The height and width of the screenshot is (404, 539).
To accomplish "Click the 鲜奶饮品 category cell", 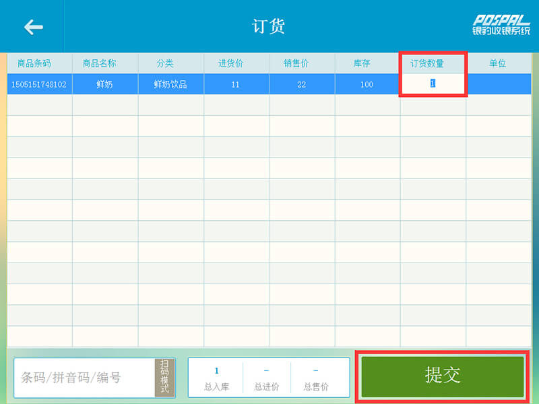I will [x=170, y=84].
